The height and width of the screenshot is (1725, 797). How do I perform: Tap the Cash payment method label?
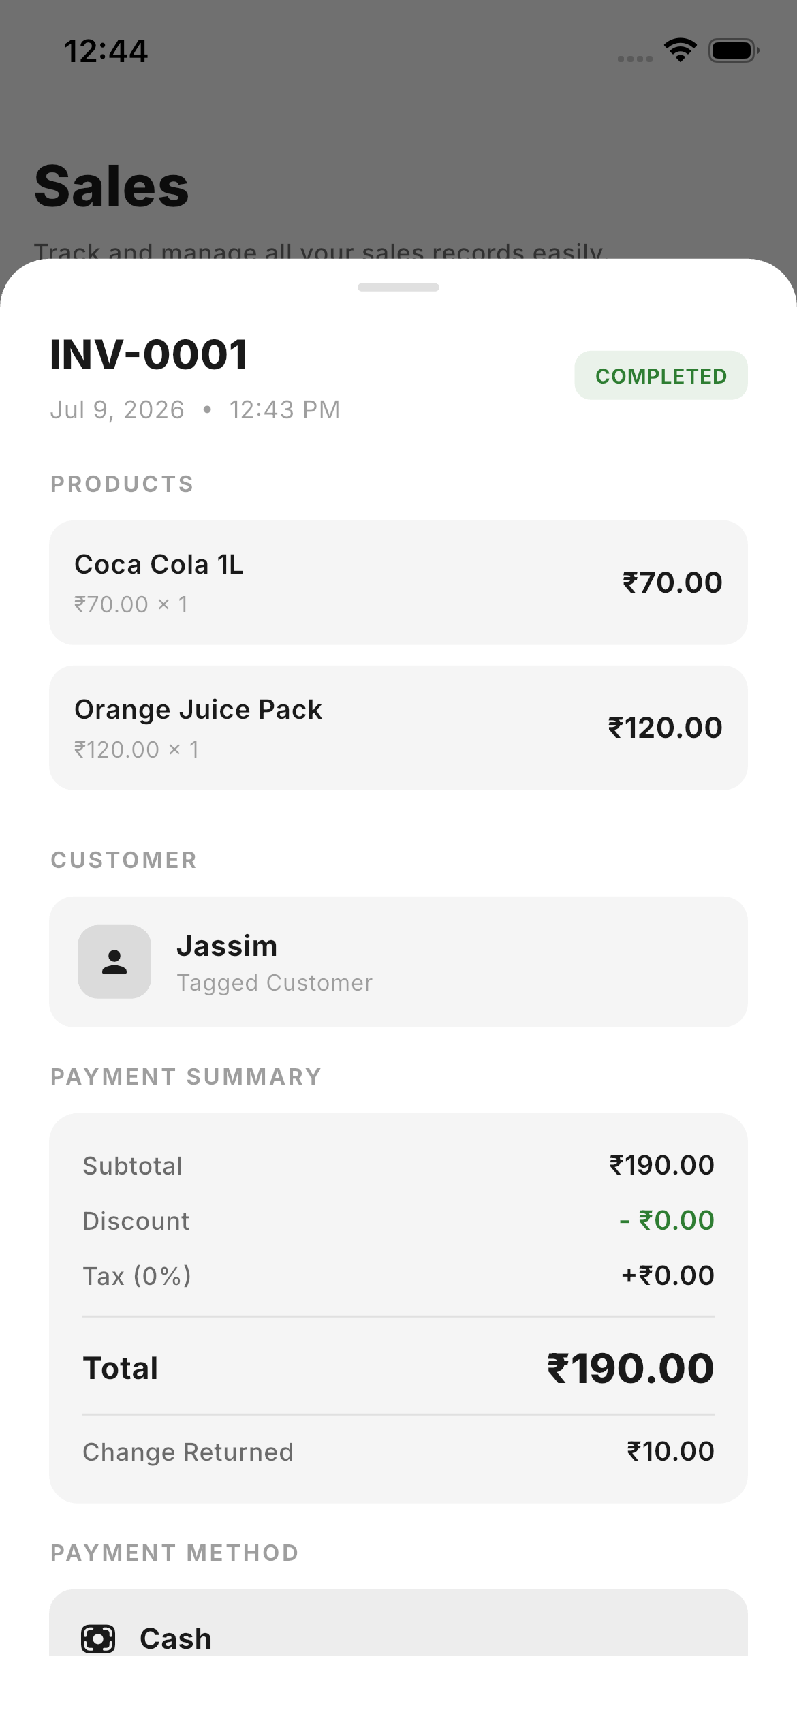click(x=176, y=1638)
